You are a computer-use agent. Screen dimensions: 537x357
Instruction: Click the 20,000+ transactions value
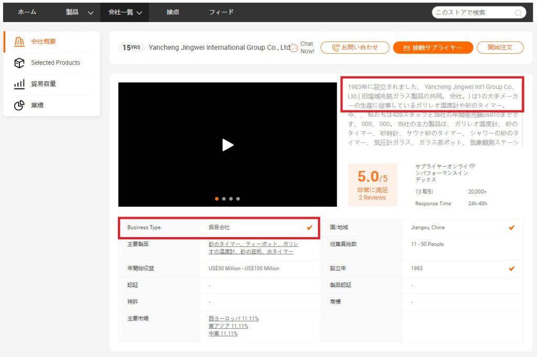477,192
